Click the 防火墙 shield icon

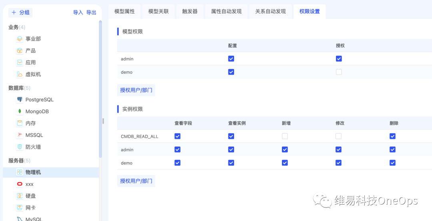pos(20,147)
